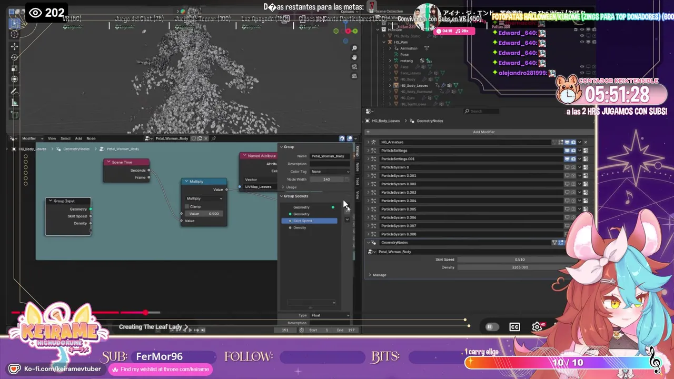
Task: Open the View menu in node editor
Action: (52, 138)
